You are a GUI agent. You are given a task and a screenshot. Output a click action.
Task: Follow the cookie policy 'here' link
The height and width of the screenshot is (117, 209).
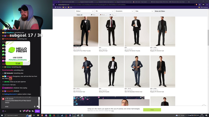[x=112, y=111]
